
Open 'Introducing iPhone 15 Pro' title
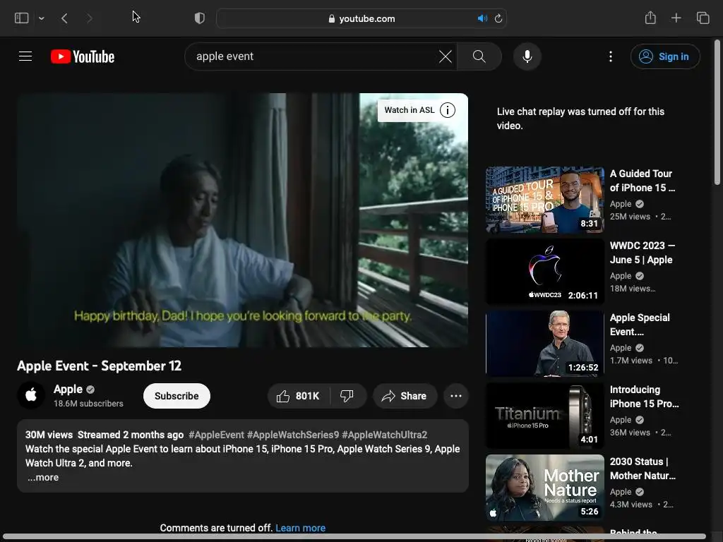[644, 397]
